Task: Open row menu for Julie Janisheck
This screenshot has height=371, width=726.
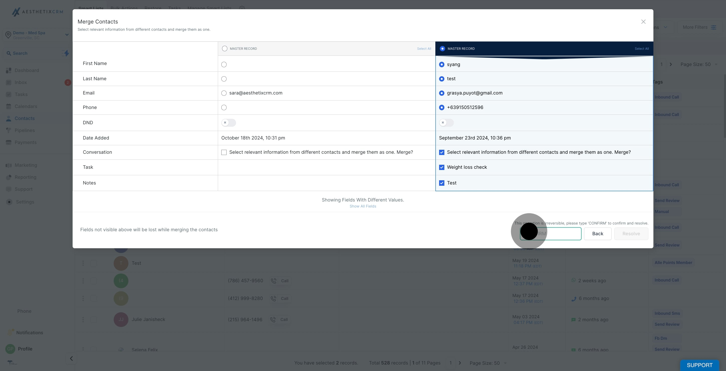Action: point(83,319)
